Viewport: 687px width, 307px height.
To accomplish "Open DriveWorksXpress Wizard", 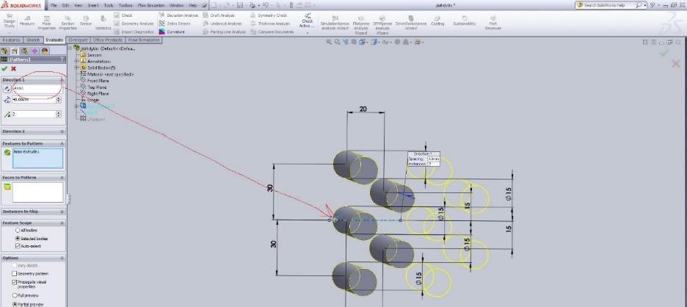I will (410, 23).
